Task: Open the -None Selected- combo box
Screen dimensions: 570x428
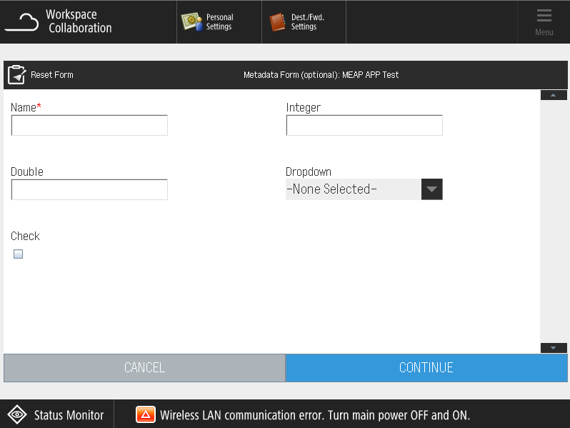Action: (353, 189)
